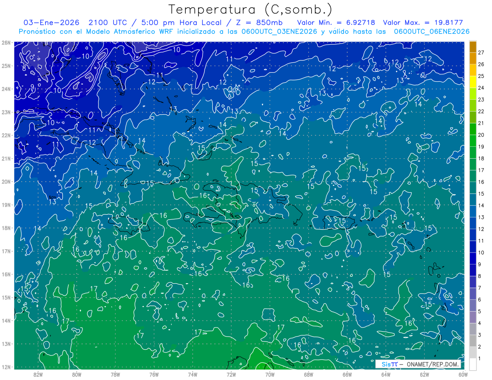The image size is (492, 380).
Task: Click latitude axis label "21N"
Action: (x=6, y=159)
